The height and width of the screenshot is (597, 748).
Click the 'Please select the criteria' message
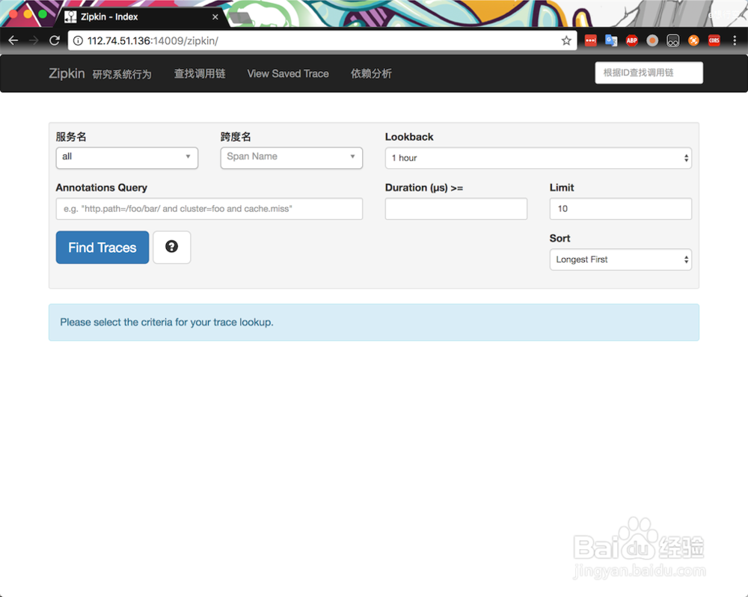click(167, 322)
